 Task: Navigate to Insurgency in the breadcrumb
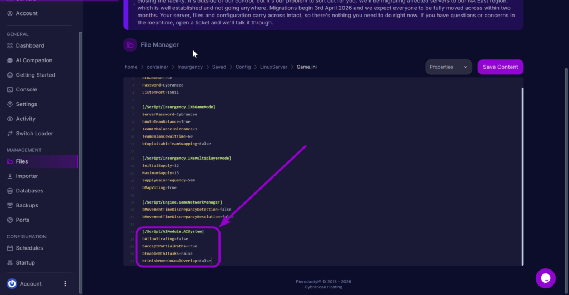tap(190, 67)
